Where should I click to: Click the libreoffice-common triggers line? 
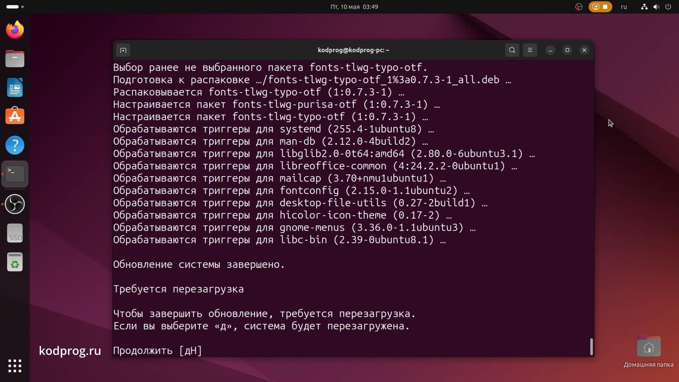point(315,166)
